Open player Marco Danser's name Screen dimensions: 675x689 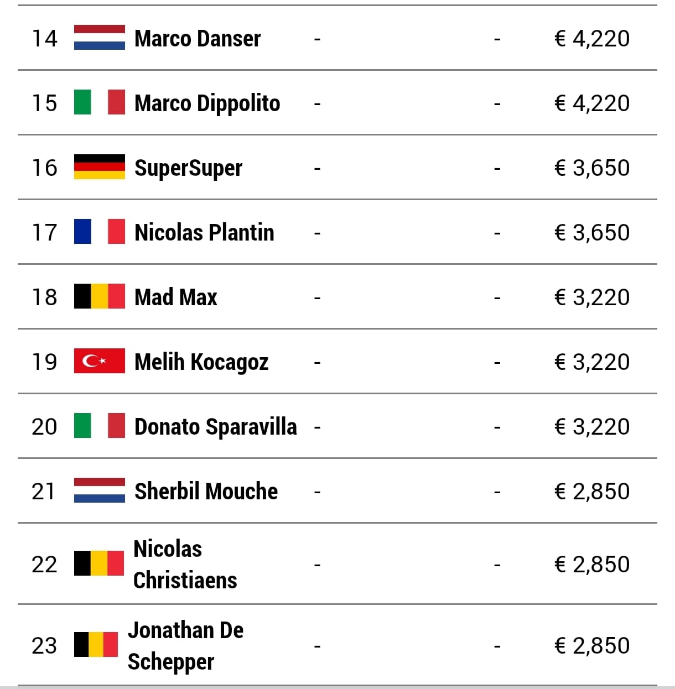tap(198, 39)
